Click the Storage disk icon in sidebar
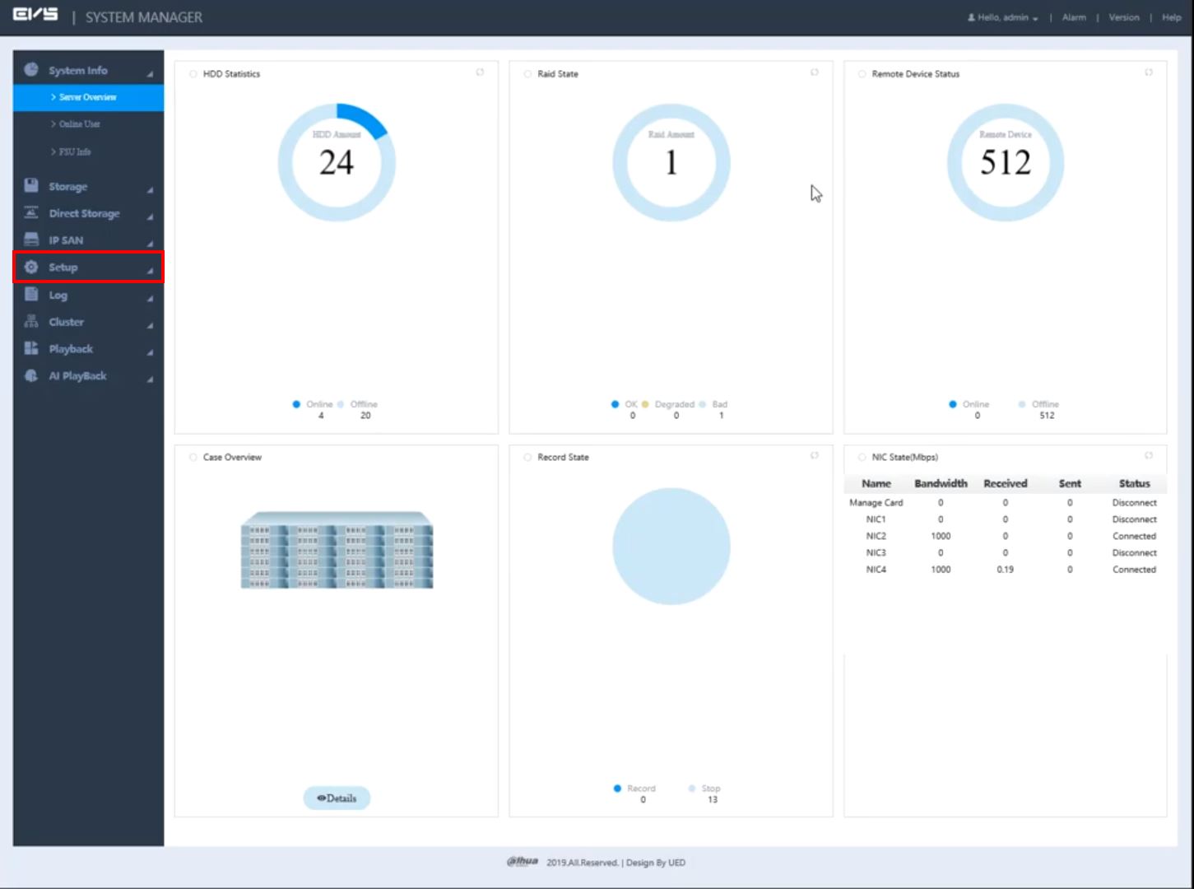1194x889 pixels. coord(31,186)
